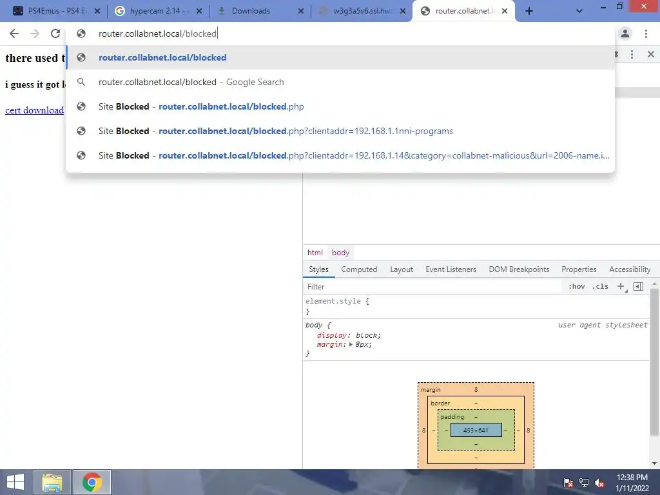Click the DevTools styles vertical scrollbar
The height and width of the screenshot is (495, 660).
(x=654, y=362)
